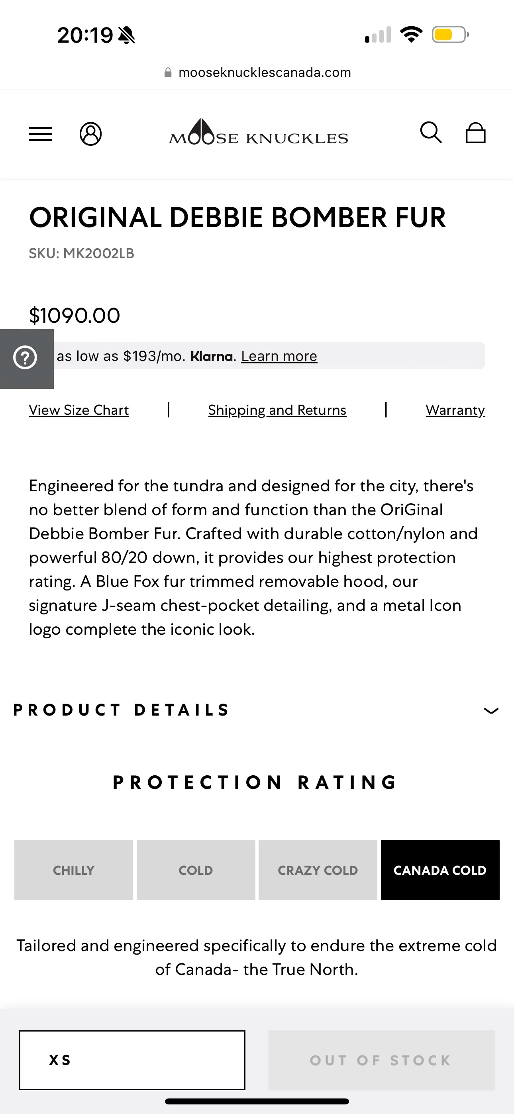Open the Warranty link

click(x=455, y=410)
